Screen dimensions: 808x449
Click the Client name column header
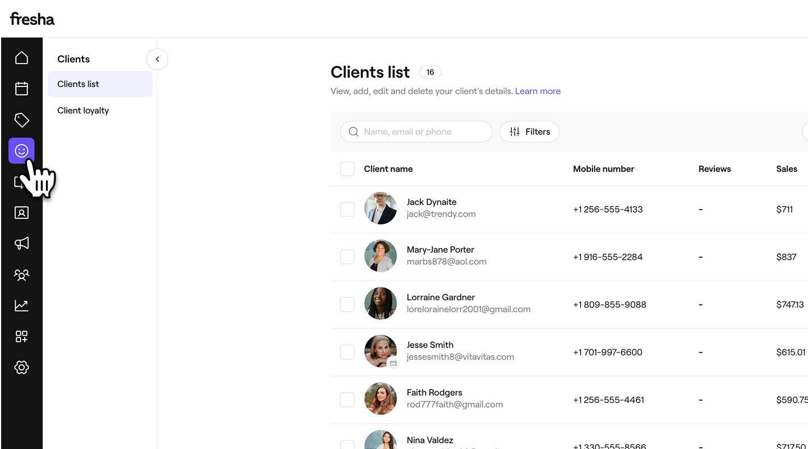point(388,169)
